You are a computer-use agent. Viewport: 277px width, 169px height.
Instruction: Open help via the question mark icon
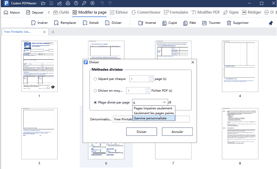pyautogui.click(x=76, y=3)
